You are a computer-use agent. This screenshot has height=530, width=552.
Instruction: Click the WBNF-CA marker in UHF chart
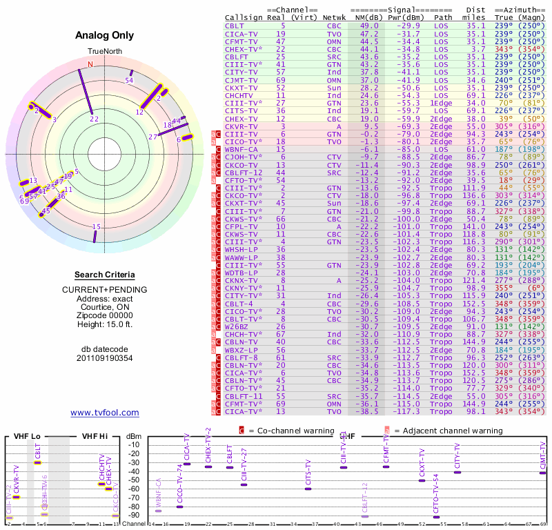coord(159,511)
